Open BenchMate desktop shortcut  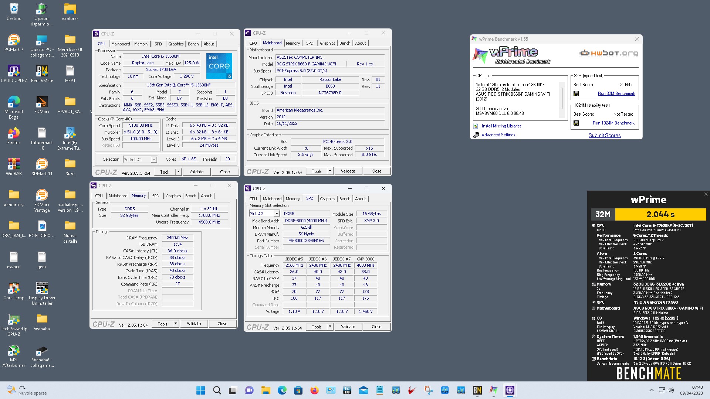(x=42, y=74)
